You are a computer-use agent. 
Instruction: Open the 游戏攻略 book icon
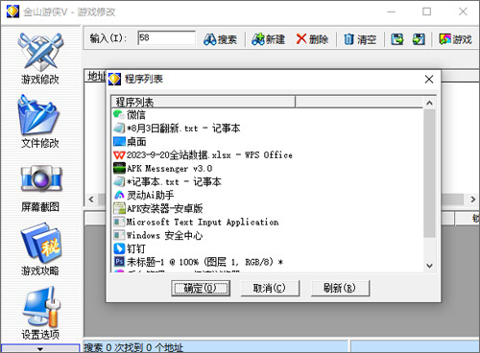pyautogui.click(x=40, y=249)
